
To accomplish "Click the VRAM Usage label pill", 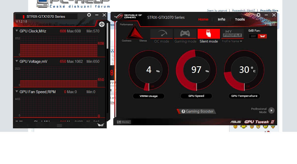I will [x=149, y=96].
